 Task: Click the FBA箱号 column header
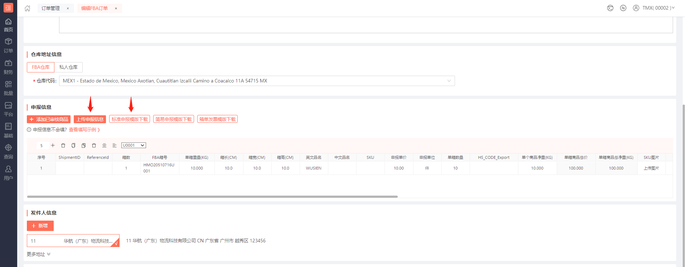(x=160, y=157)
